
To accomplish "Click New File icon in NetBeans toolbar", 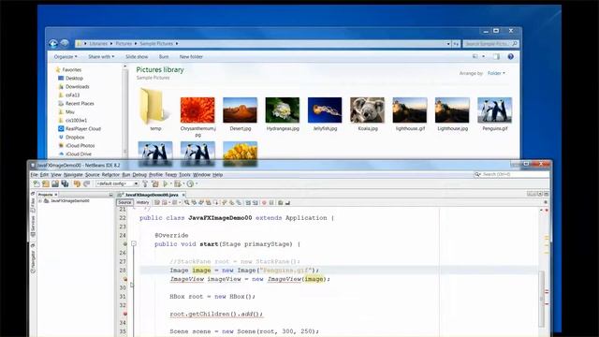I will pos(37,183).
